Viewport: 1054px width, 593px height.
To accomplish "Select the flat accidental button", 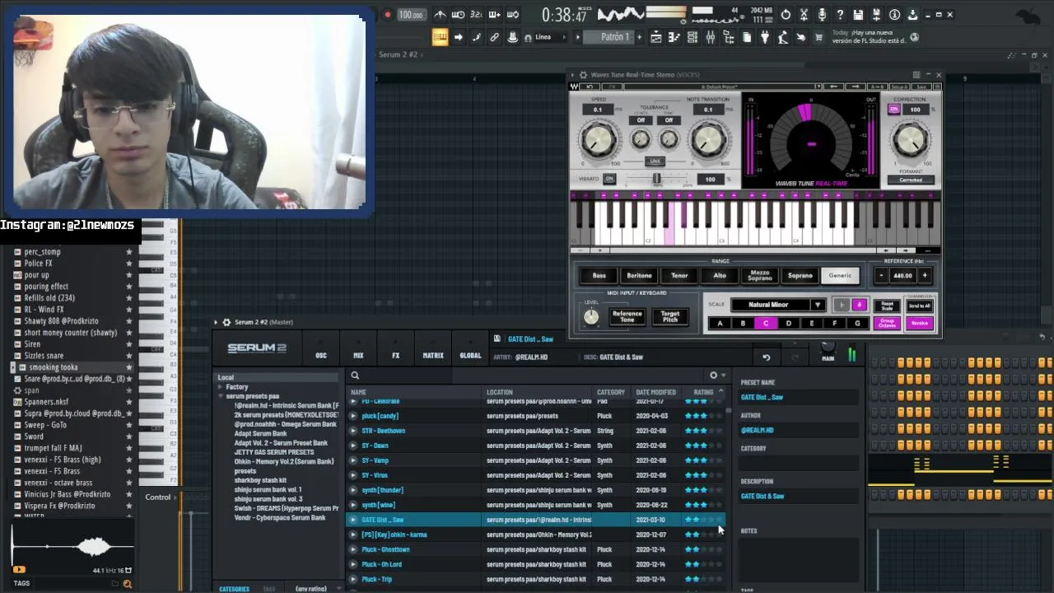I will coord(842,305).
